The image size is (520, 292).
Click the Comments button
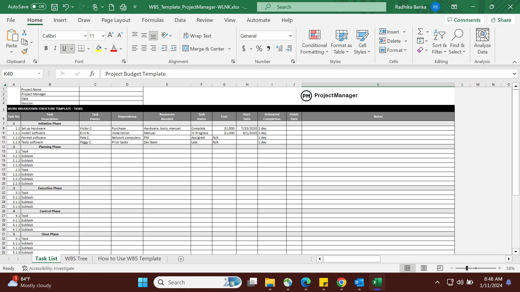[x=464, y=20]
